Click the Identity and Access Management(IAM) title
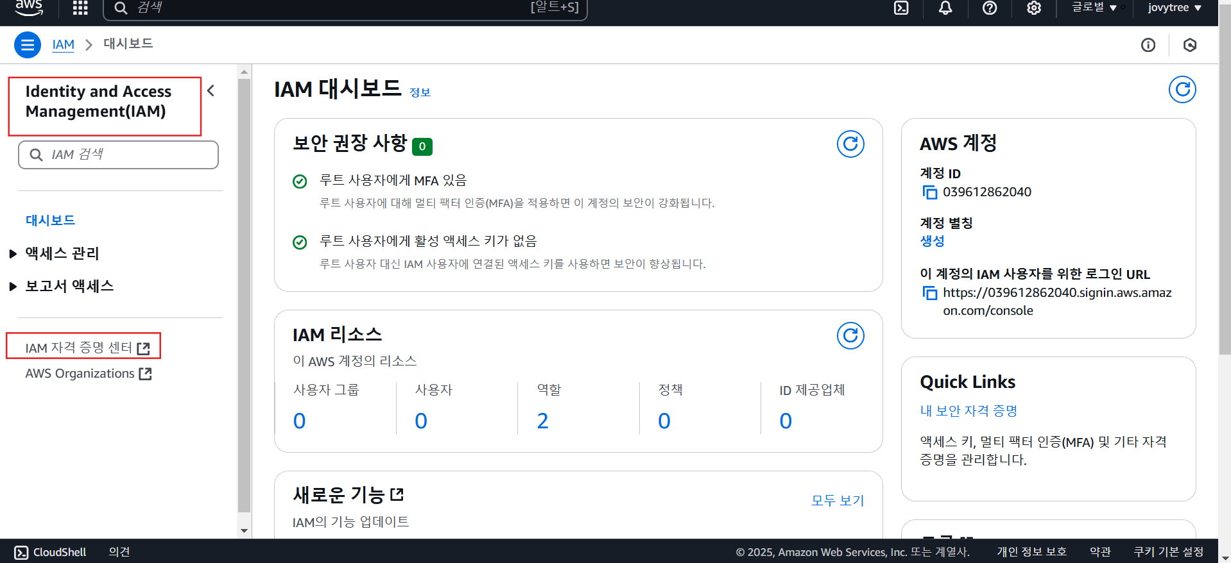Image resolution: width=1231 pixels, height=563 pixels. pos(98,101)
